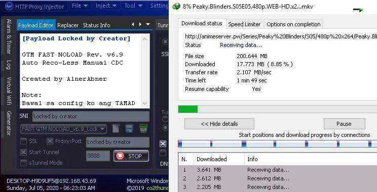Switch to the Payload Editor tab
This screenshot has height=192, width=377.
click(x=36, y=25)
